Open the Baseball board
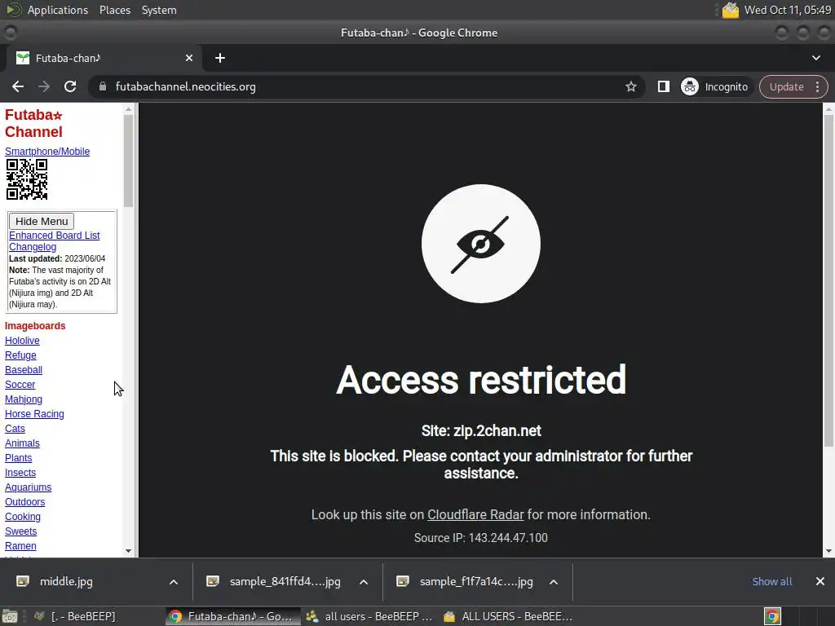This screenshot has height=626, width=835. point(24,370)
